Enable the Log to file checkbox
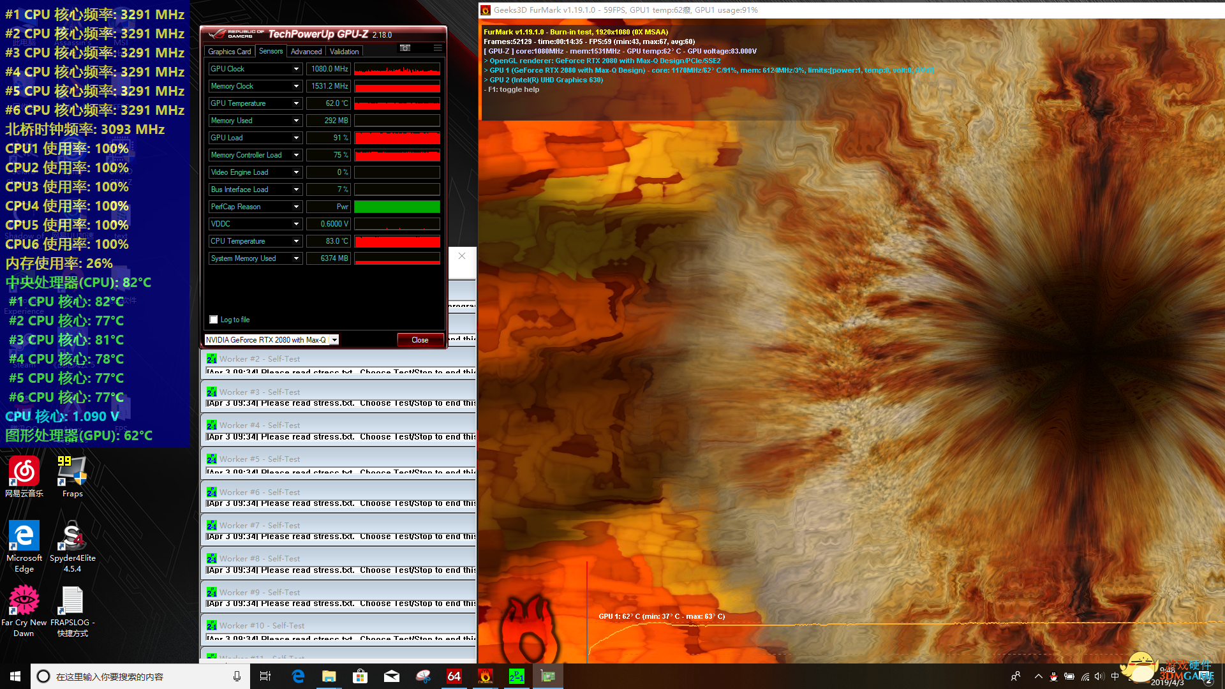Image resolution: width=1225 pixels, height=689 pixels. (x=214, y=320)
